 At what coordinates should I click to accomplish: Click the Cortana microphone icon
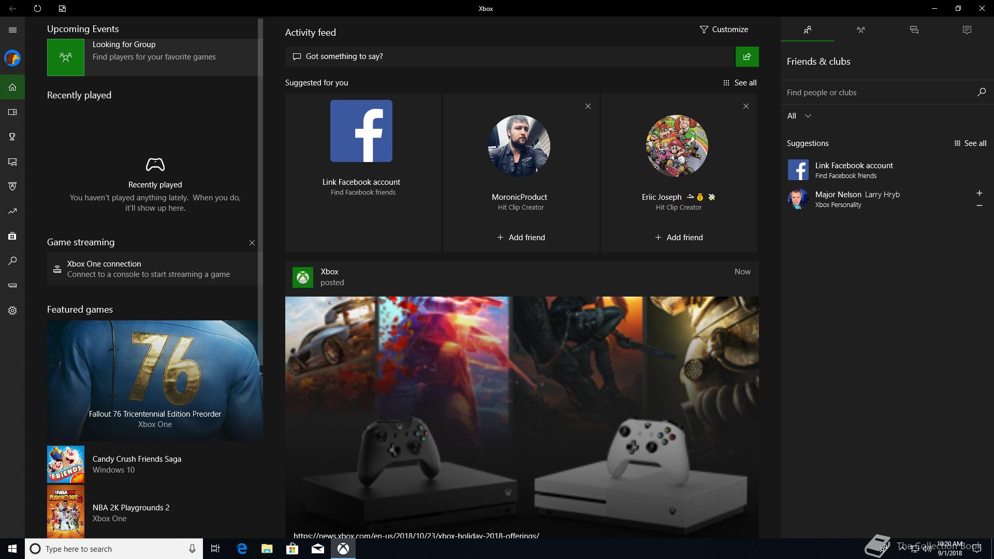192,549
